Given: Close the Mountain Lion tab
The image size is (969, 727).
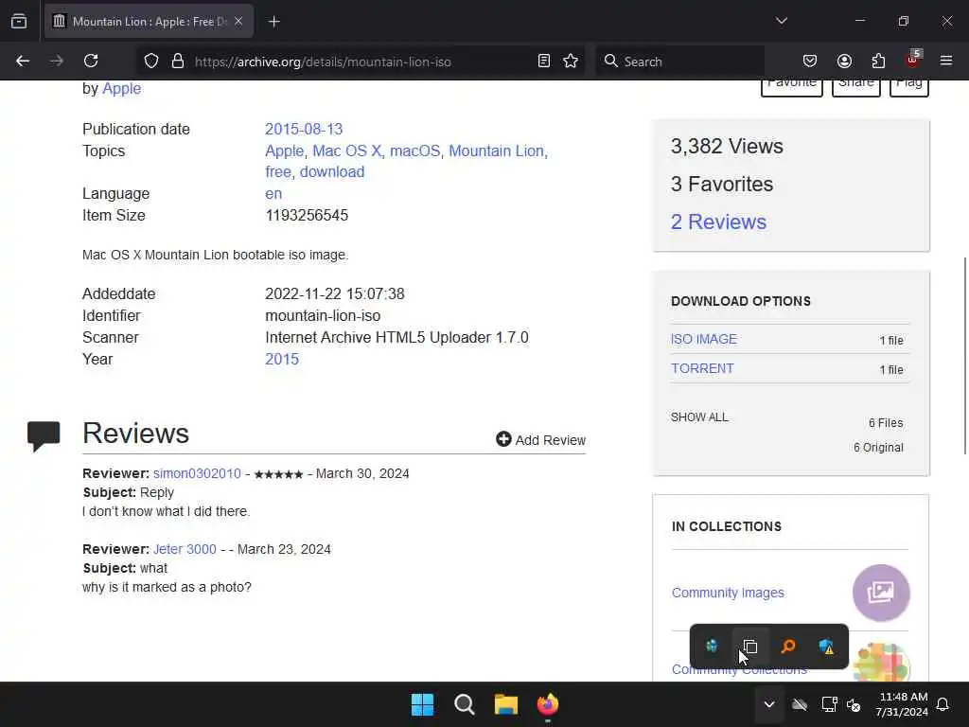Looking at the screenshot, I should click(238, 21).
